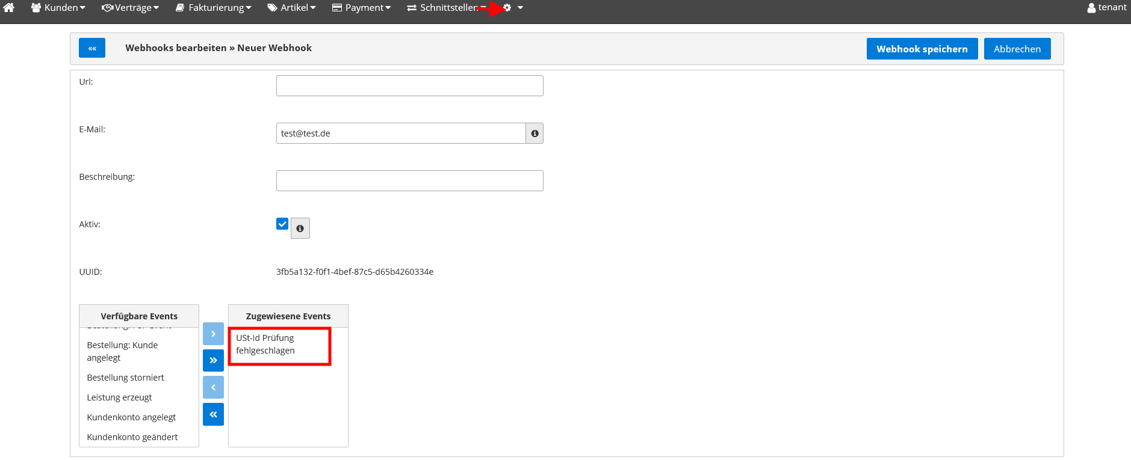1131x460 pixels.
Task: Go back using the « button
Action: 92,48
